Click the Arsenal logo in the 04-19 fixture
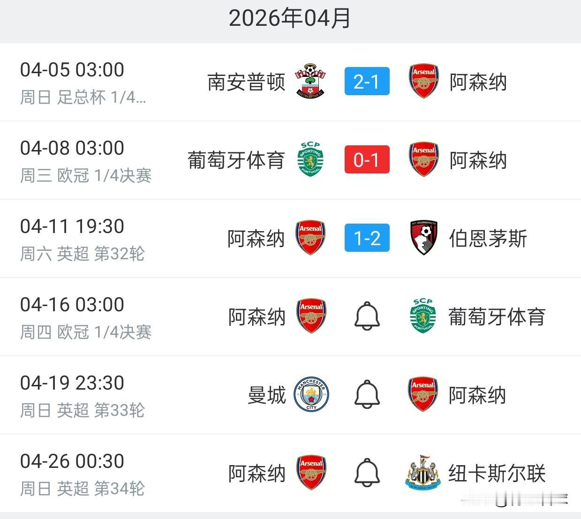581x519 pixels. [423, 394]
